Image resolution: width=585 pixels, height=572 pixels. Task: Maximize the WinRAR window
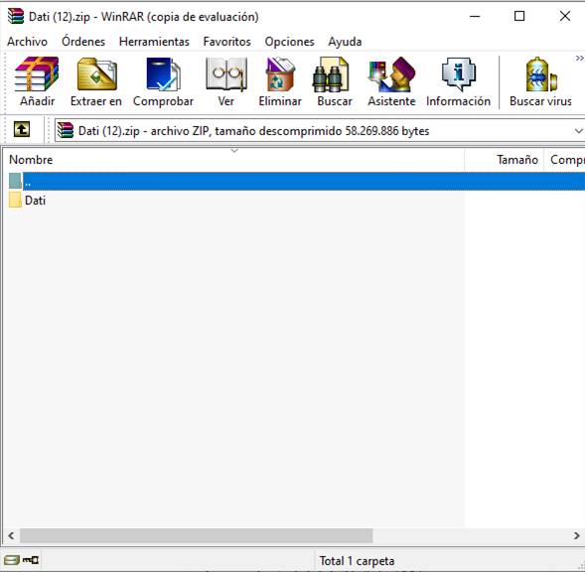coord(519,17)
